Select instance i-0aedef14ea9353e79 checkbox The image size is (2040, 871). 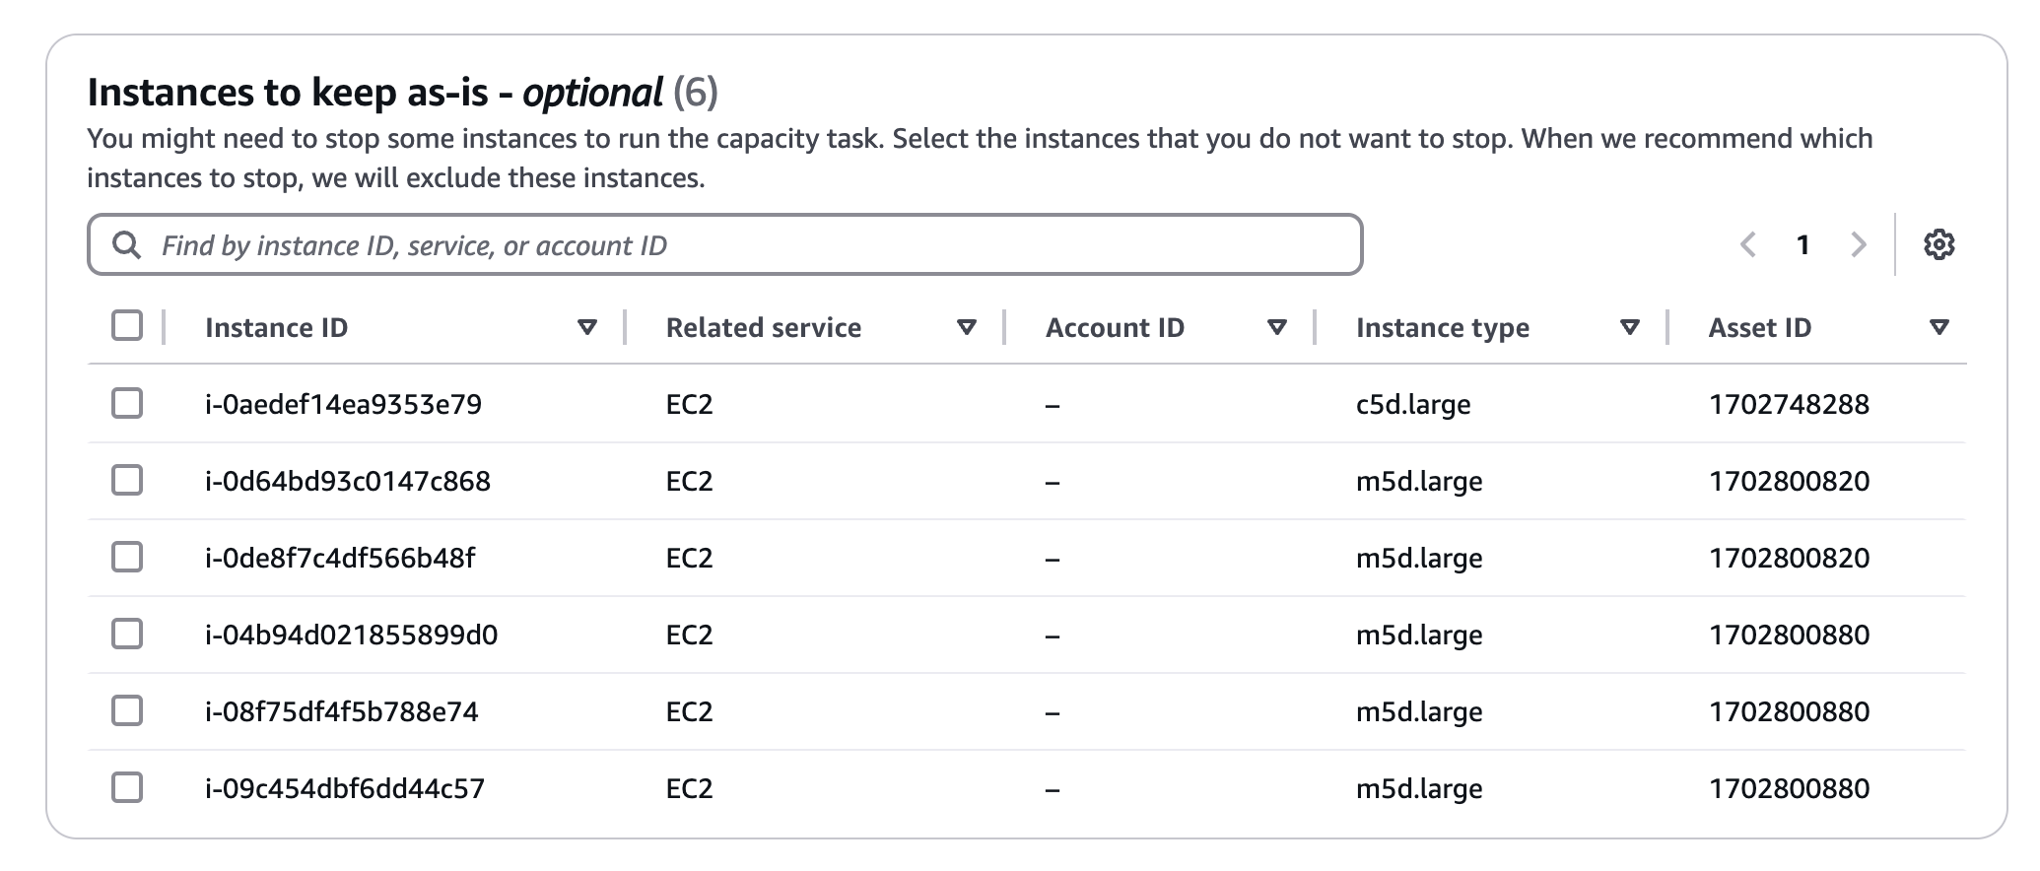127,403
